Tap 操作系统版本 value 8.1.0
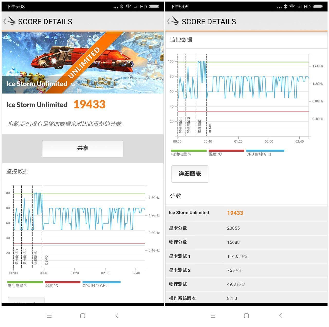The height and width of the screenshot is (327, 329). tap(232, 298)
